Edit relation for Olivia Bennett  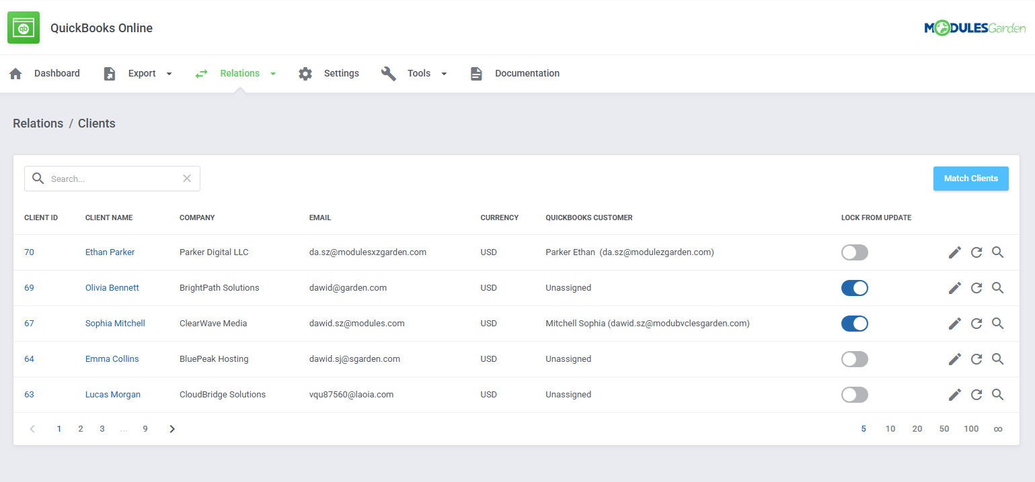point(955,288)
